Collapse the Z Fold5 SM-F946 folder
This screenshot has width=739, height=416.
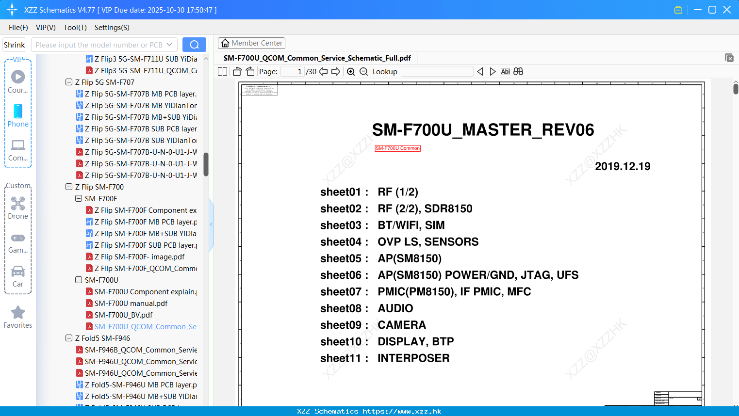69,338
